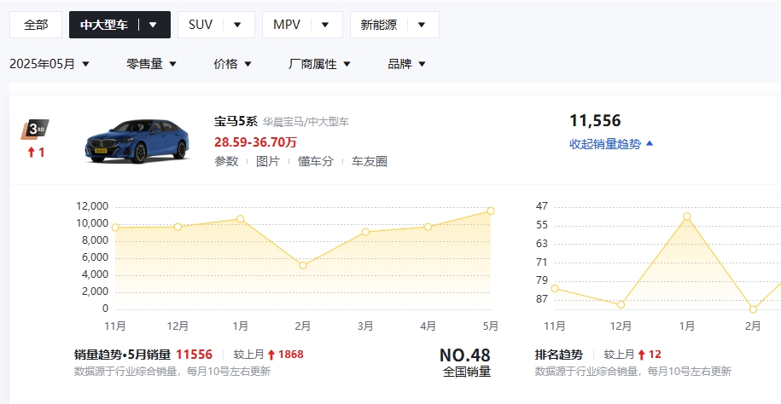Click the 3月 data point on sales chart
The image size is (781, 404).
point(365,232)
